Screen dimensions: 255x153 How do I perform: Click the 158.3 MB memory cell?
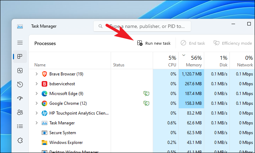click(x=191, y=103)
